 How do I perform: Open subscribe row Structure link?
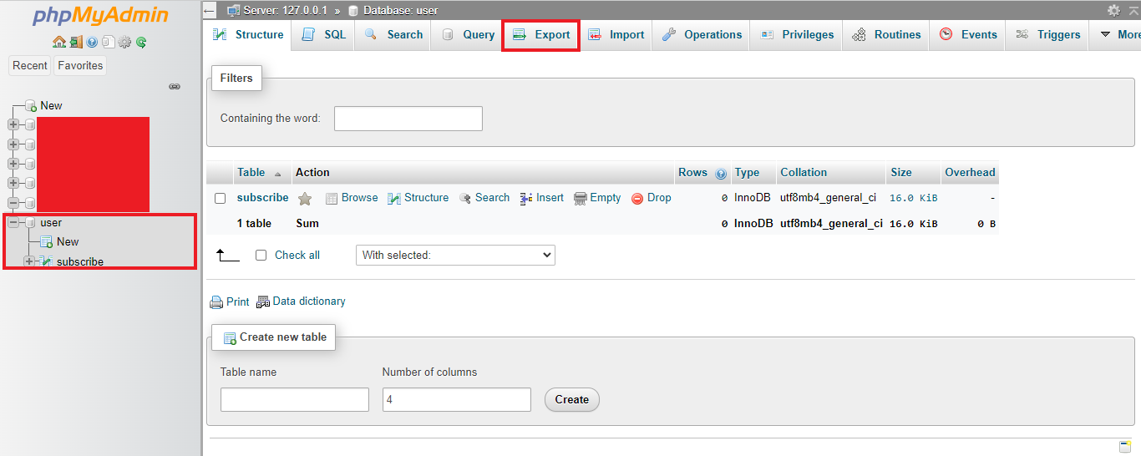click(x=418, y=198)
